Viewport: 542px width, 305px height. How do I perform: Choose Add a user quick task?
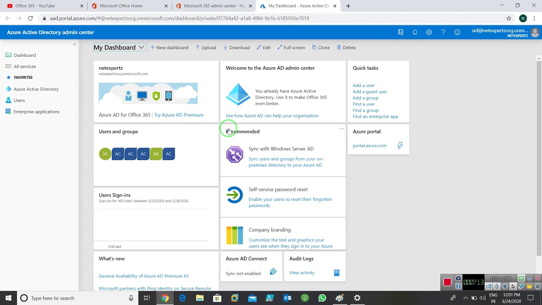(364, 86)
